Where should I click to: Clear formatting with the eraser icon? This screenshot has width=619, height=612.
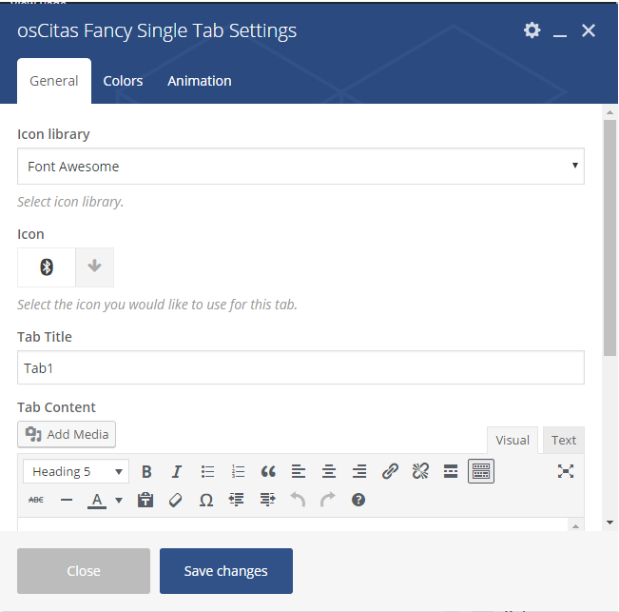click(176, 500)
